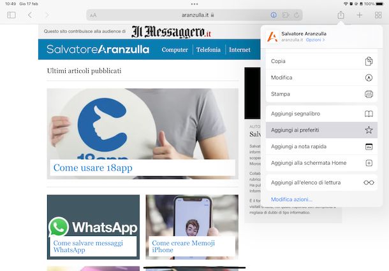Tap the Modifica markup pen icon

(369, 78)
